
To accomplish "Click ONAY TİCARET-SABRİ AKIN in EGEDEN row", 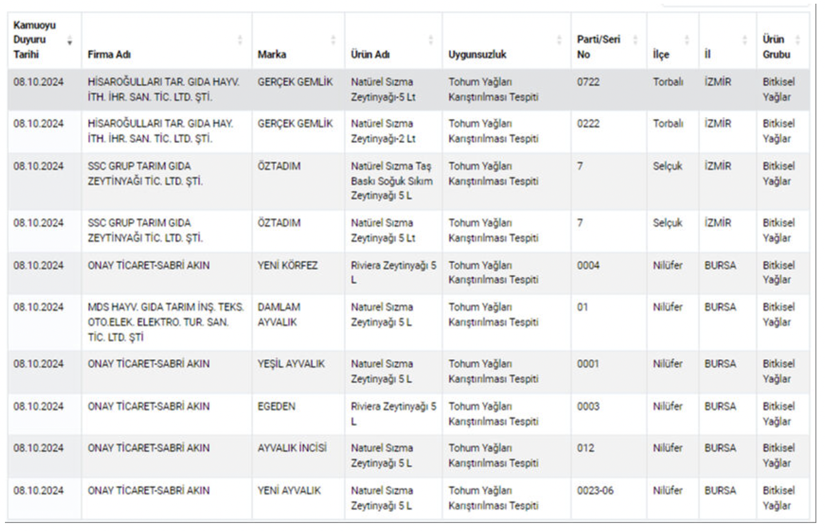I will pos(149,406).
